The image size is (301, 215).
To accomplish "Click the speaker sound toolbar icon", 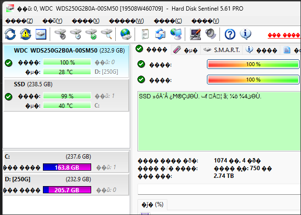I will 211,34.
